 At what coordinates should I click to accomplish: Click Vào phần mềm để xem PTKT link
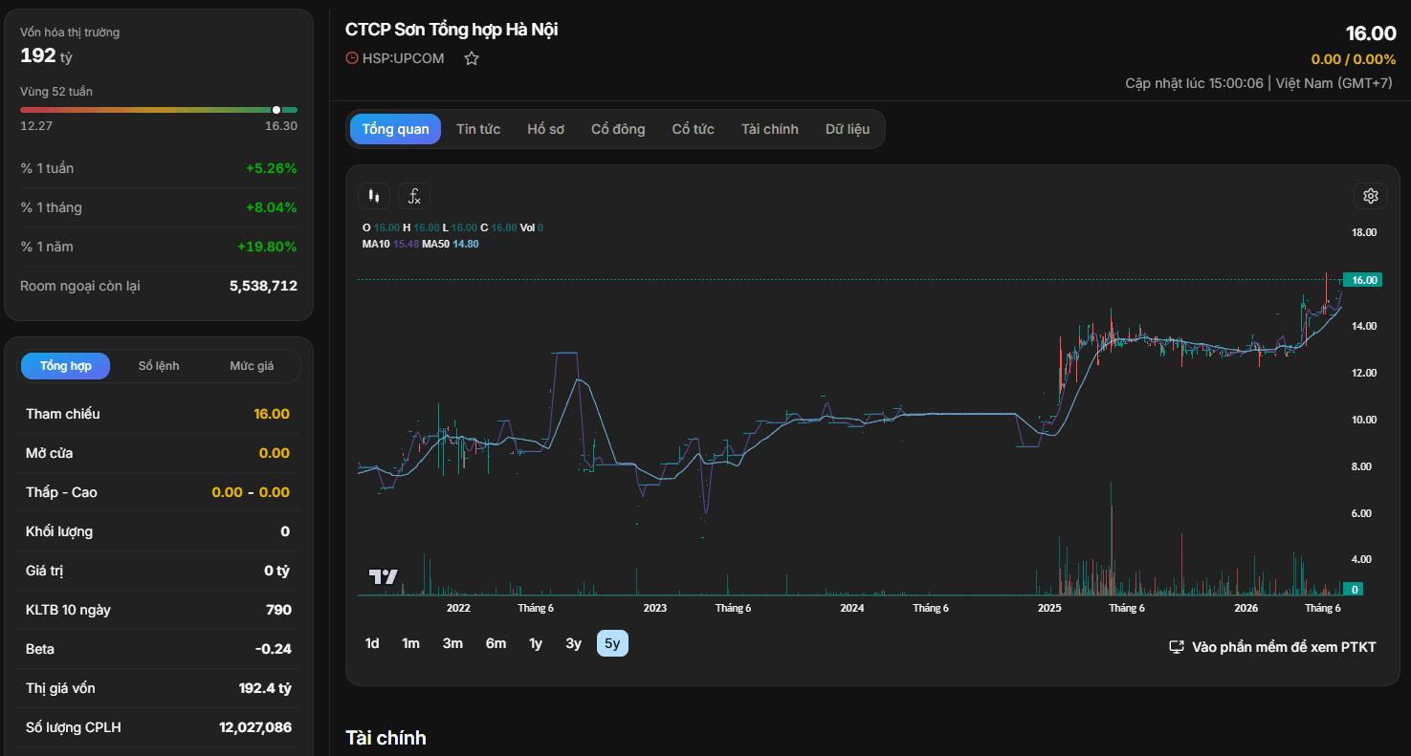tap(1284, 647)
